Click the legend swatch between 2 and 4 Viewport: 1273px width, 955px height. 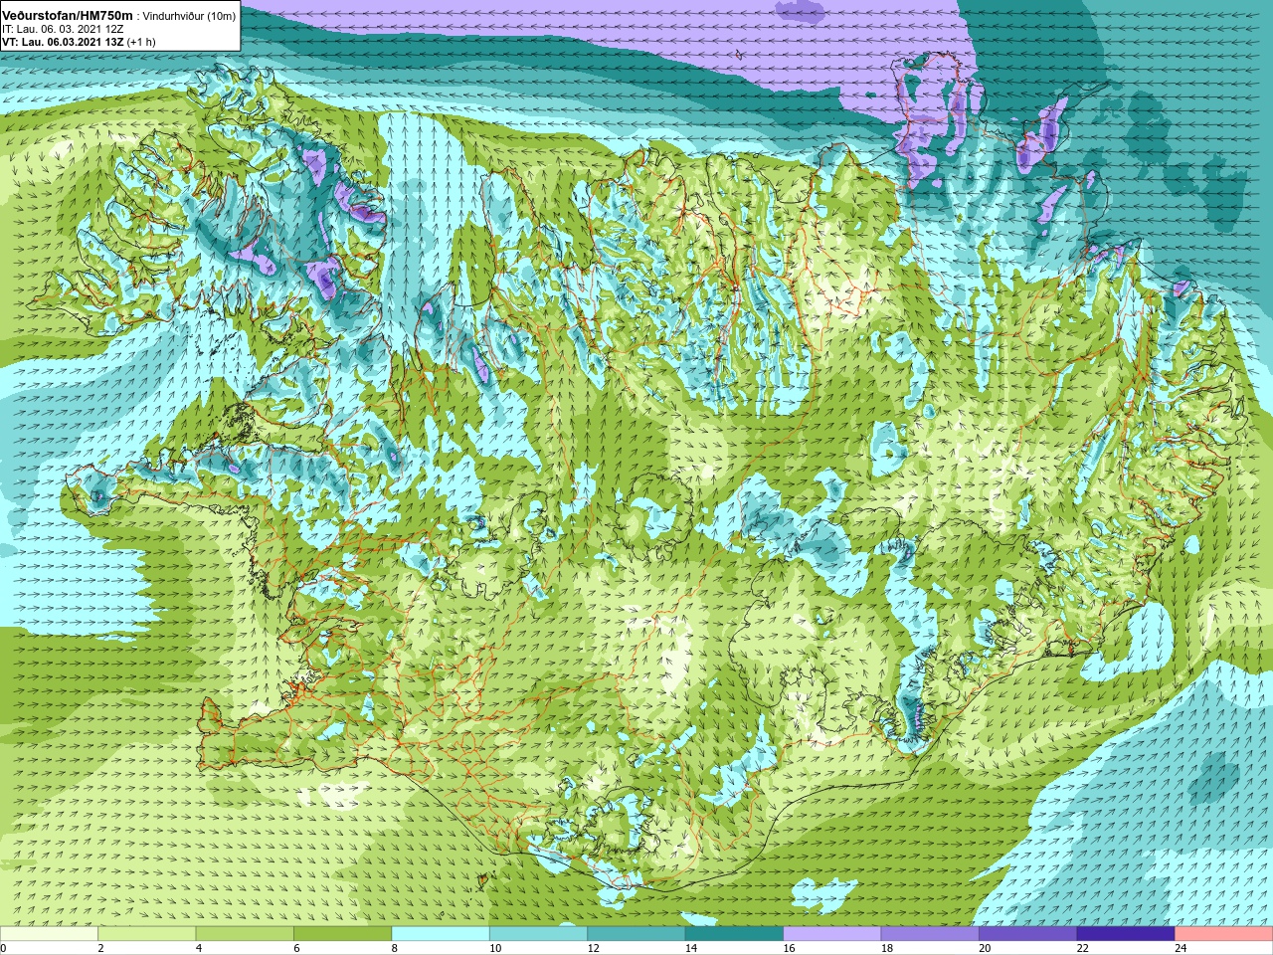pos(147,934)
